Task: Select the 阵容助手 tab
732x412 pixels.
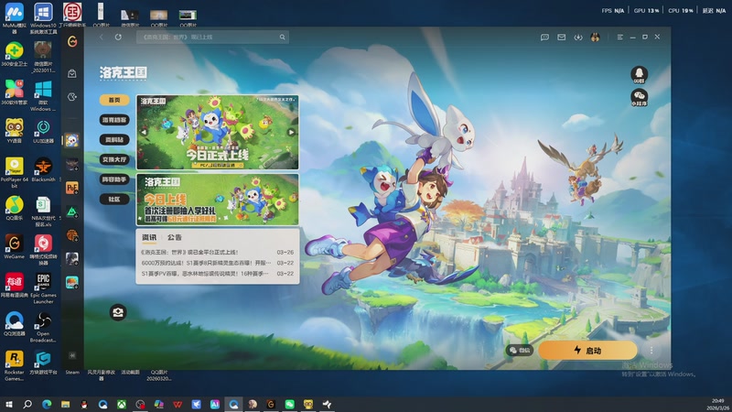Action: [114, 179]
